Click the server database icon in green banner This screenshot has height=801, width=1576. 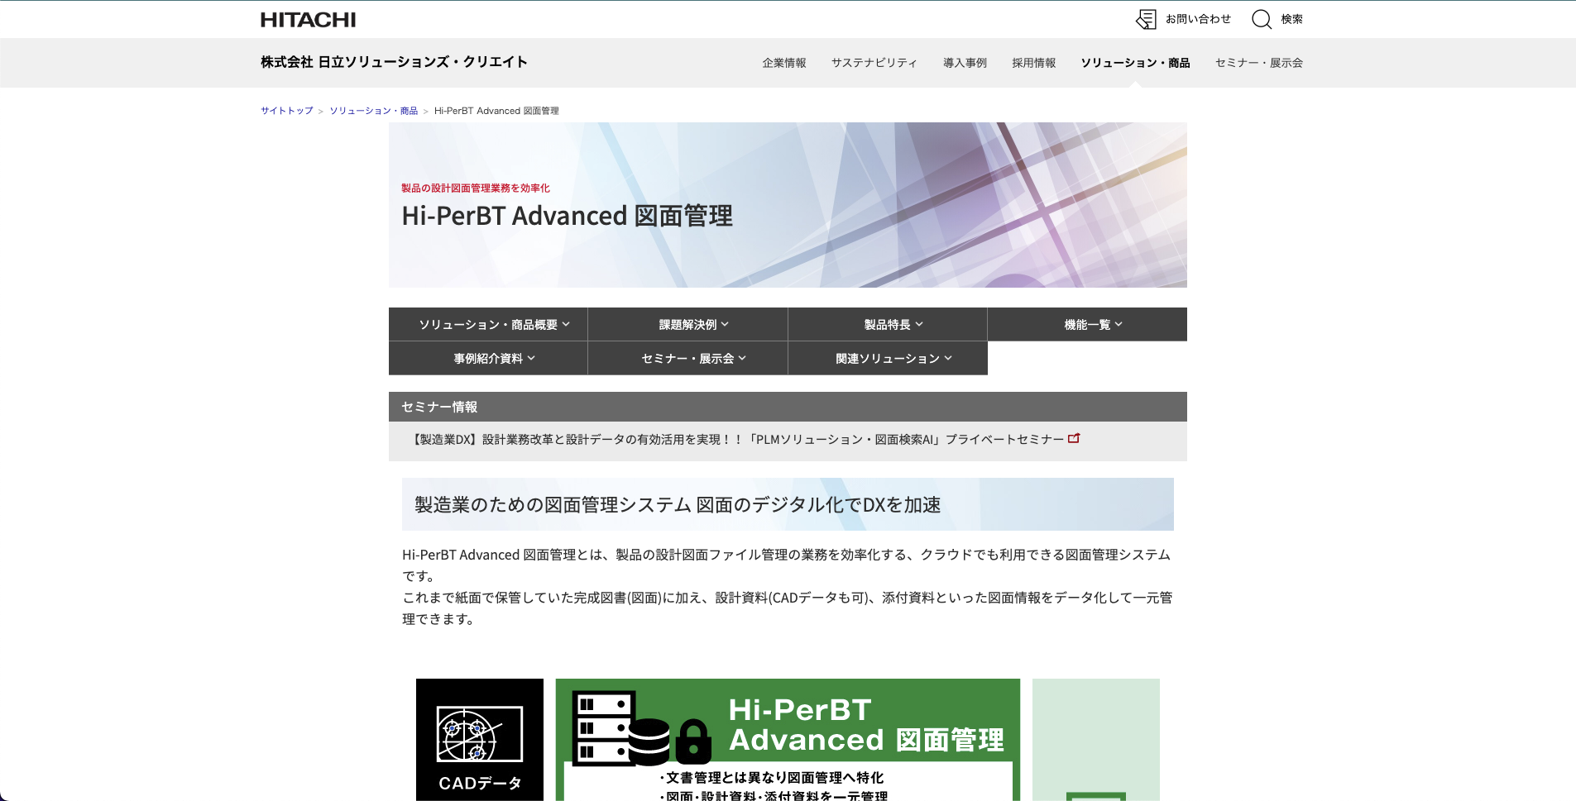point(620,728)
